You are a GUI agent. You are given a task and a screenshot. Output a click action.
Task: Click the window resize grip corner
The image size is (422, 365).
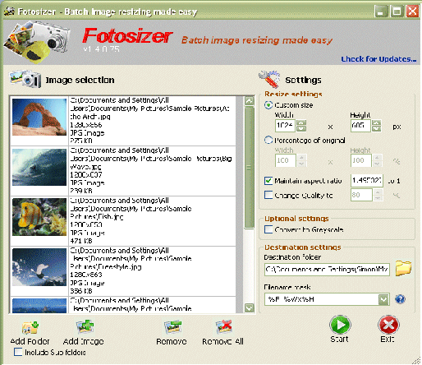pos(416,361)
